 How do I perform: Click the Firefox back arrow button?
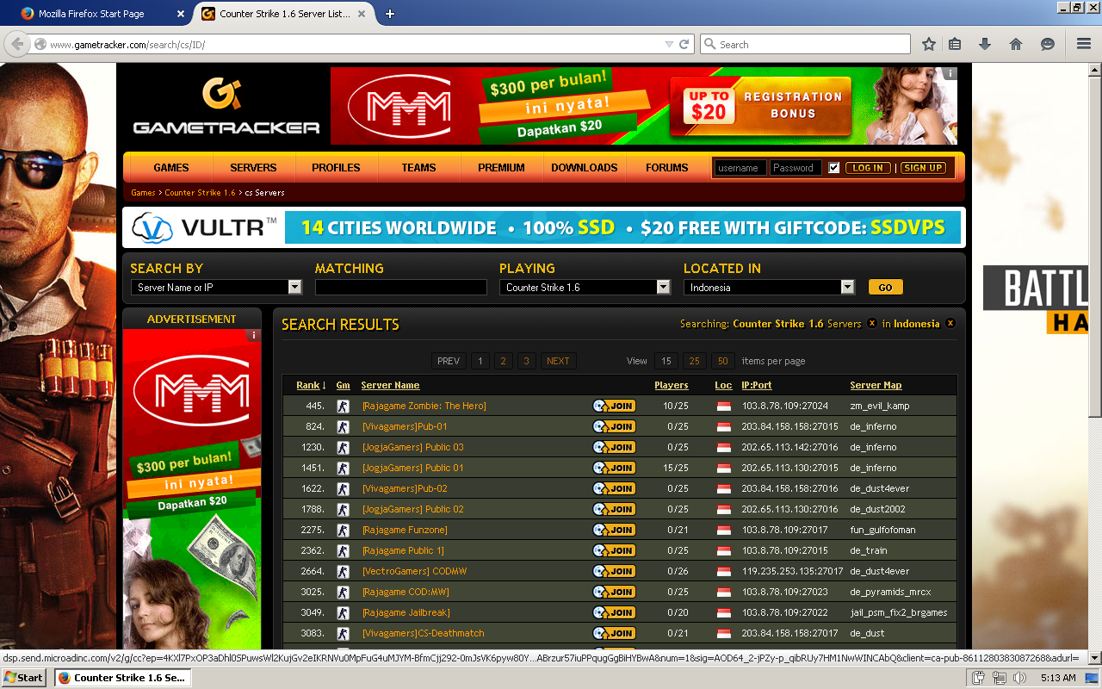(16, 44)
